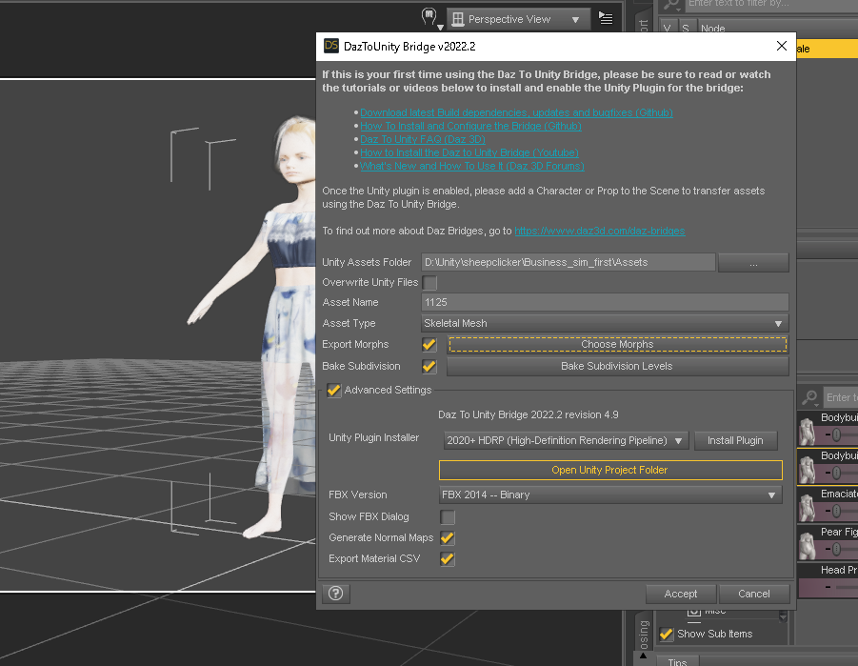Select second Bodybuilder morph thumbnail

pos(808,469)
